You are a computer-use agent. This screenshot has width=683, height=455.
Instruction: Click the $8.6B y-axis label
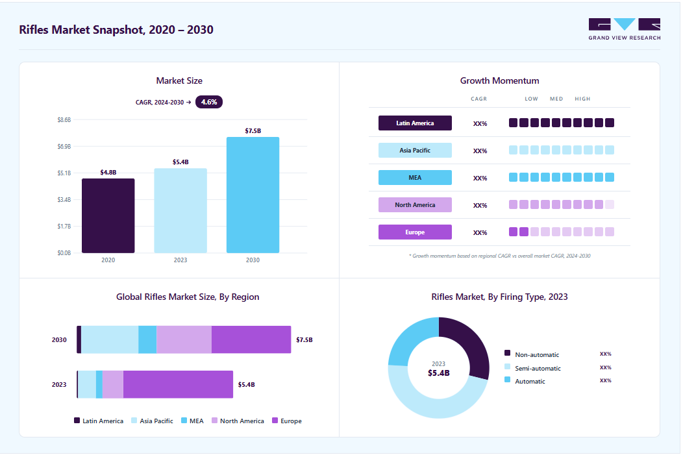pyautogui.click(x=64, y=119)
